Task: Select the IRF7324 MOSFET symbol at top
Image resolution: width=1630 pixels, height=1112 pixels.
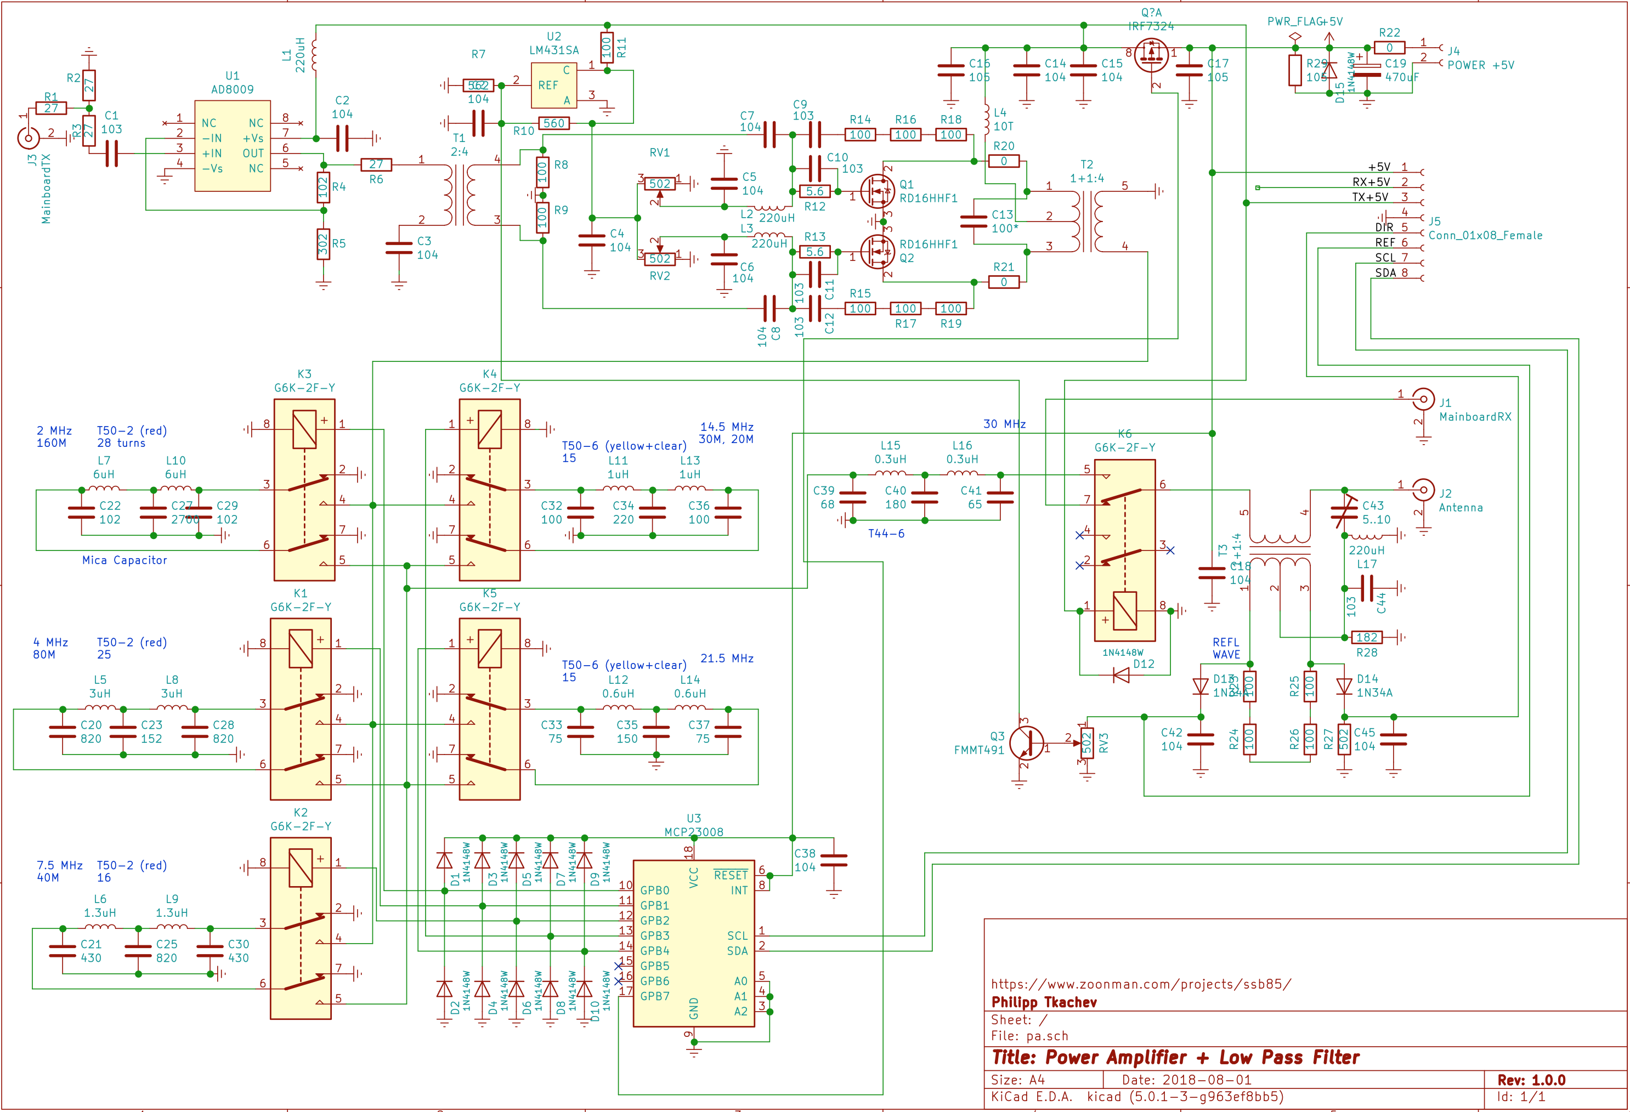Action: pyautogui.click(x=1151, y=55)
